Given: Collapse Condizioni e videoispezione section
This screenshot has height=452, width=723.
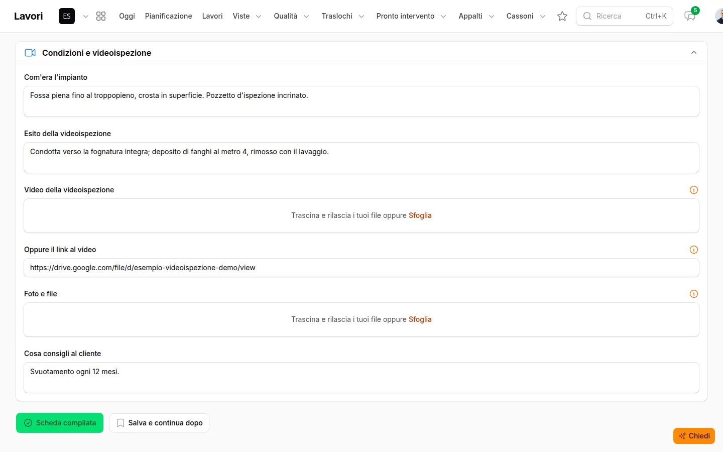Looking at the screenshot, I should pyautogui.click(x=694, y=53).
